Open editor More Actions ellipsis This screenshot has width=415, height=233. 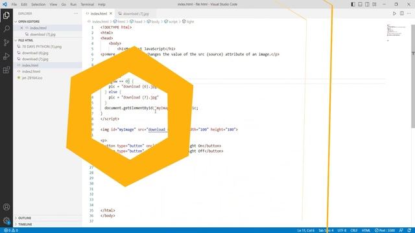coord(409,14)
